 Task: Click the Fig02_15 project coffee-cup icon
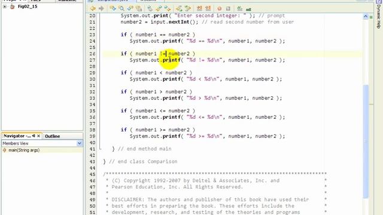tap(13, 7)
